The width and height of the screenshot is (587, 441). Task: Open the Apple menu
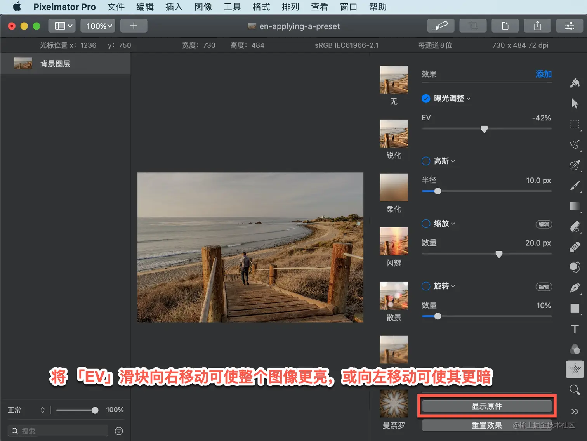click(x=17, y=7)
